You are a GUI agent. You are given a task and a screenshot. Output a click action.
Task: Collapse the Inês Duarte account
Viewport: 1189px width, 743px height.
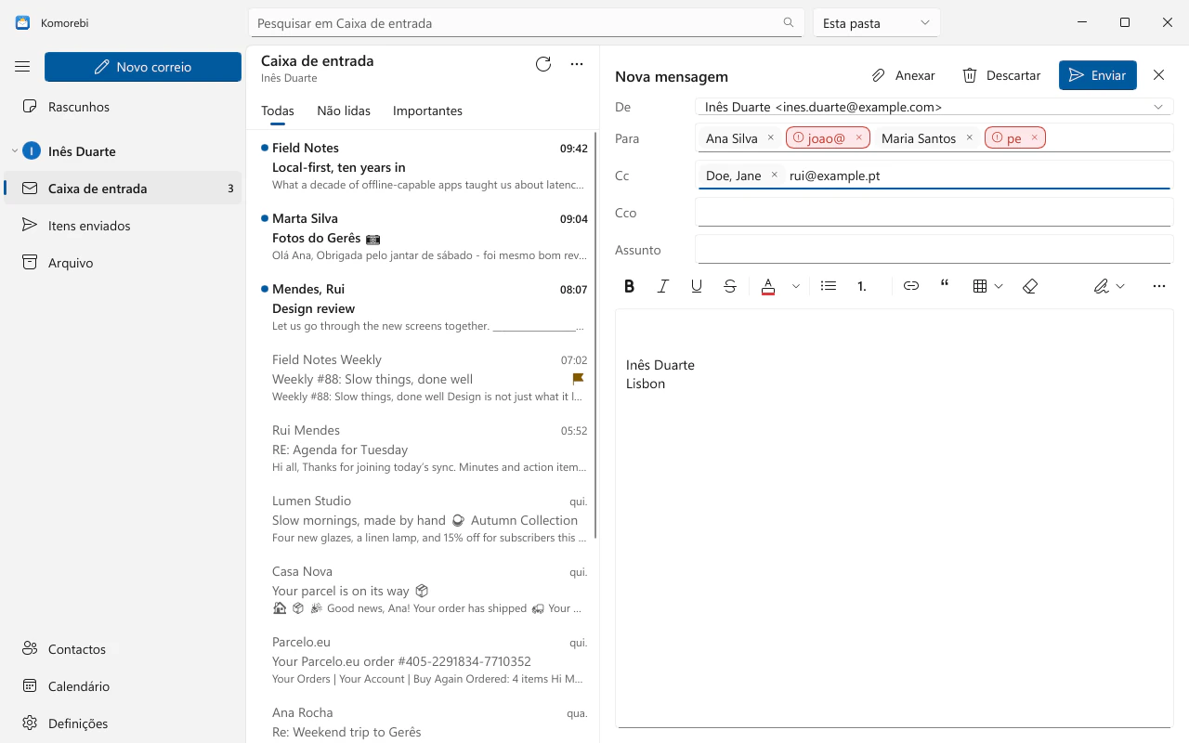coord(15,151)
